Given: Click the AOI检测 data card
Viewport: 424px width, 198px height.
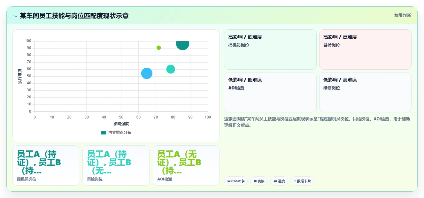Looking at the screenshot, I should click(x=186, y=165).
